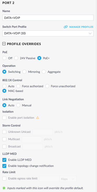The image size is (97, 192).
Task: Disable the Enable LLDP MED checkbox
Action: tap(4, 160)
